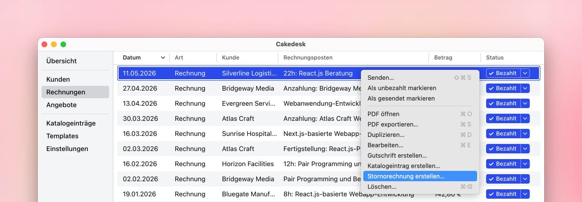Toggle Bezahlt status for 16.03.2026 invoice
582x202 pixels.
(503, 134)
